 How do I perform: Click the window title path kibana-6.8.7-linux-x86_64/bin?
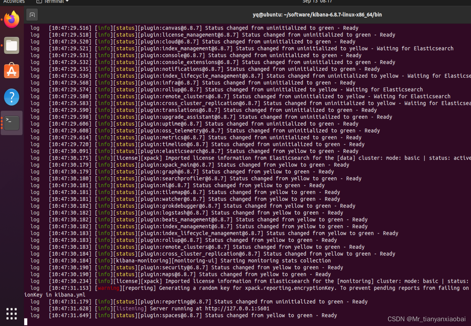coord(317,15)
